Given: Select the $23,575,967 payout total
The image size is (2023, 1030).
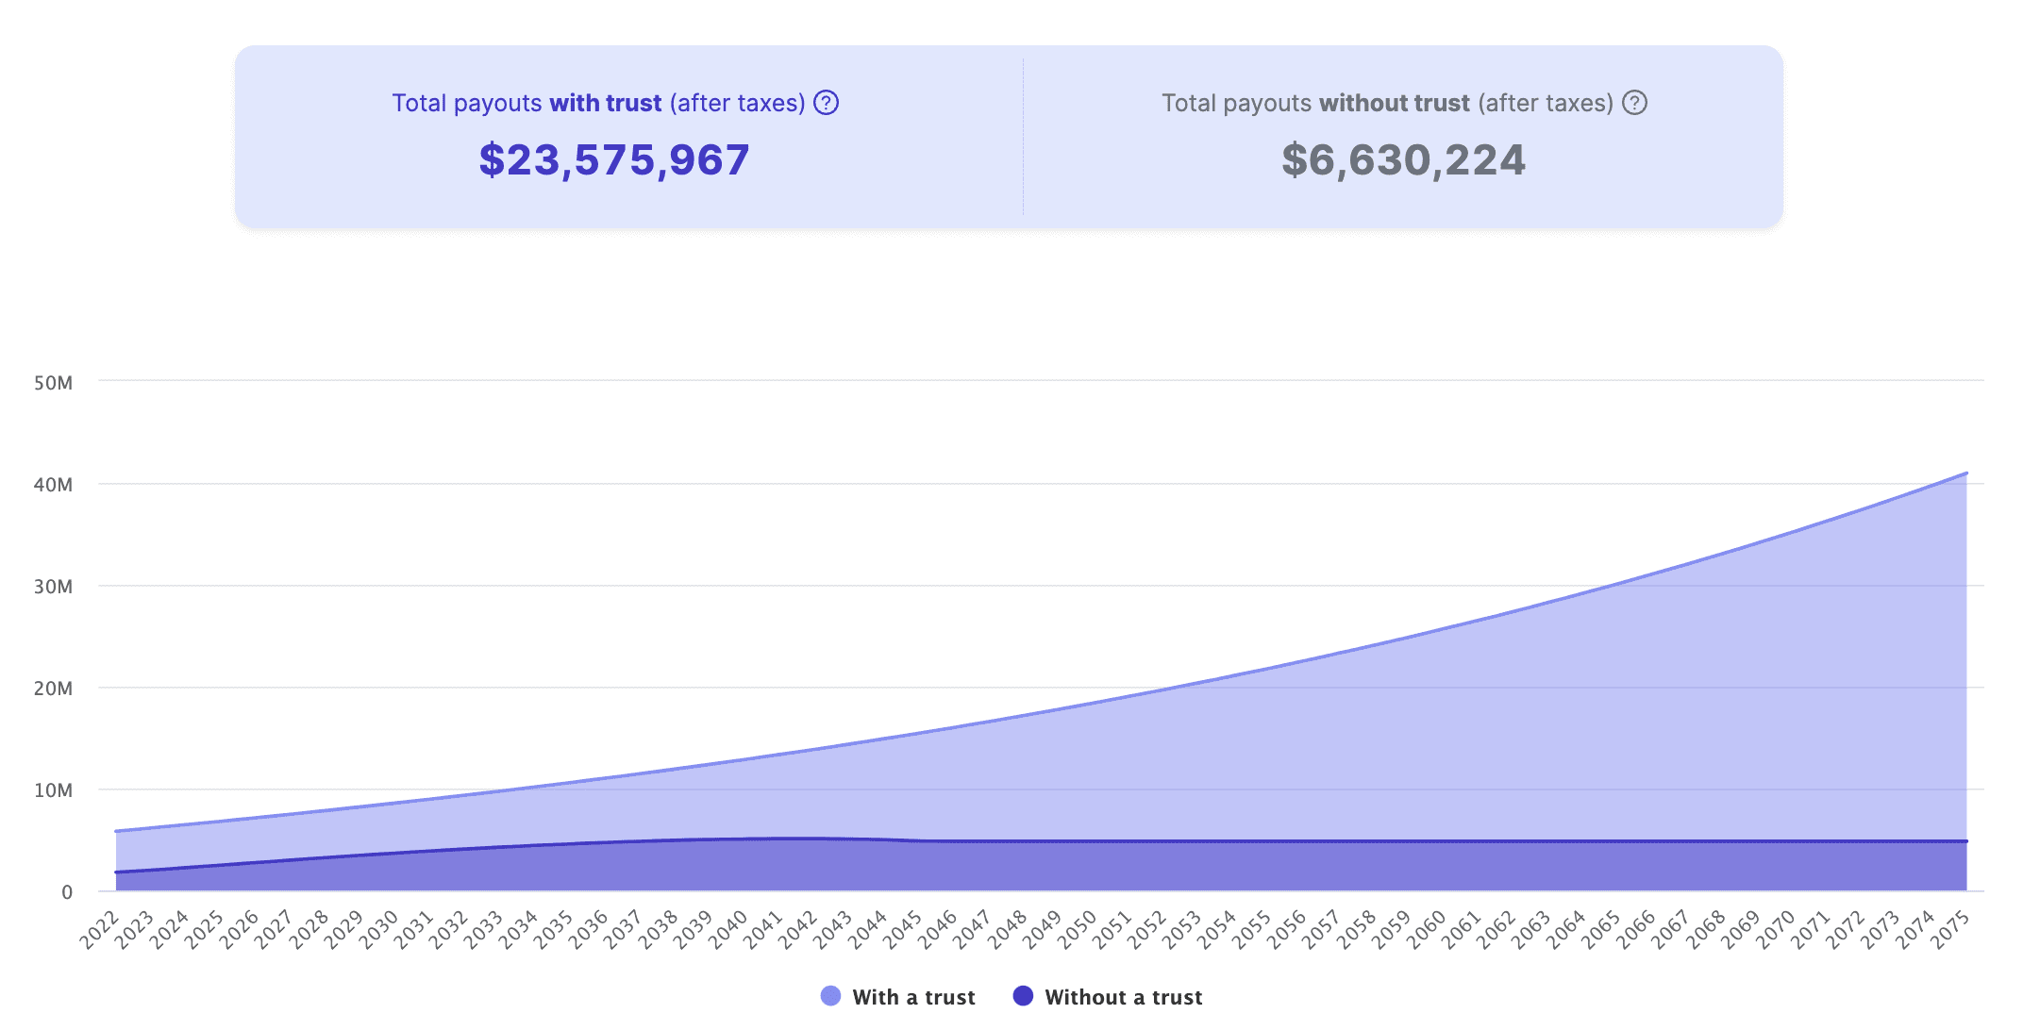Looking at the screenshot, I should (x=614, y=159).
